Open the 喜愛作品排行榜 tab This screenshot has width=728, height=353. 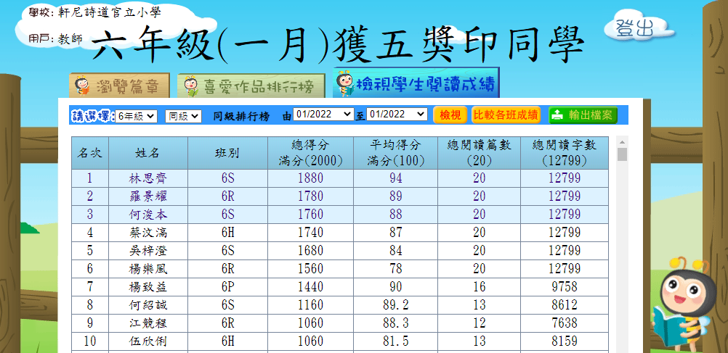246,87
